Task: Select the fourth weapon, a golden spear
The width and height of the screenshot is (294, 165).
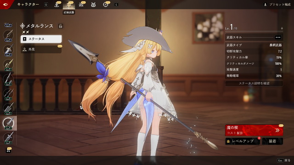Action: click(8, 65)
